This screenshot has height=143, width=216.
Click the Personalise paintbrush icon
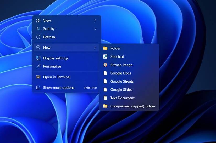38,66
